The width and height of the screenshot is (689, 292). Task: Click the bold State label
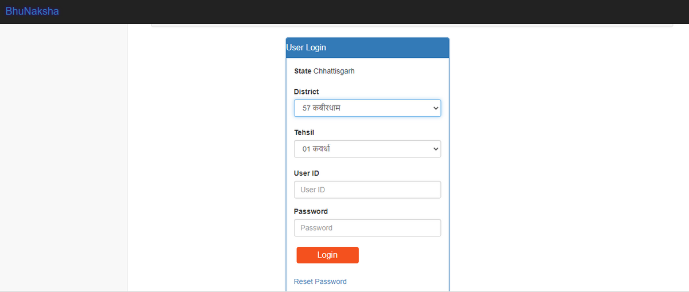coord(303,72)
